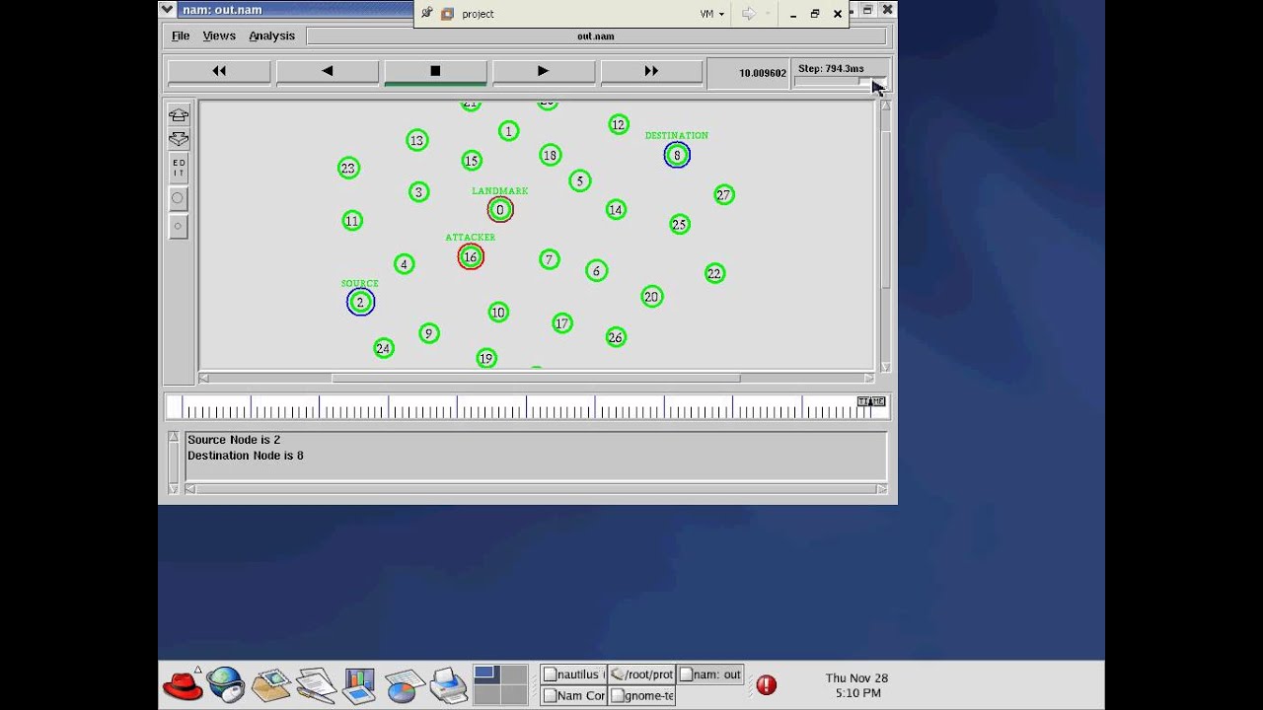The width and height of the screenshot is (1263, 710).
Task: Click the TIME marker on the timeline
Action: tap(871, 401)
